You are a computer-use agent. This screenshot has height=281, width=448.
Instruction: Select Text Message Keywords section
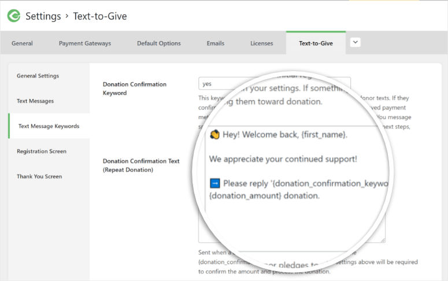tap(49, 126)
